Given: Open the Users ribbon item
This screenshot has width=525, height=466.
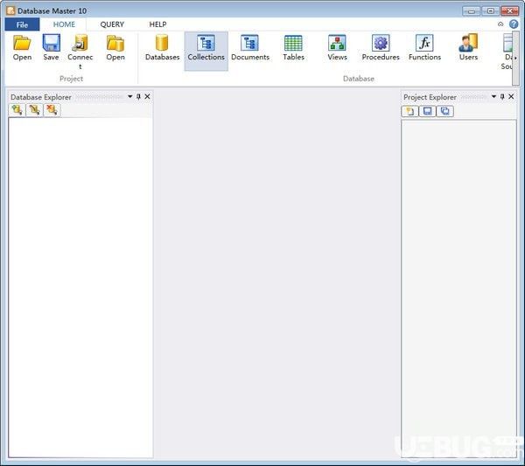Looking at the screenshot, I should click(x=468, y=48).
